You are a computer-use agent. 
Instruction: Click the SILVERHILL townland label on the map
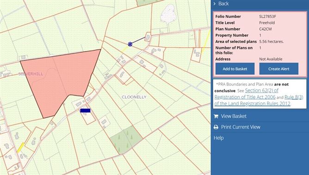pyautogui.click(x=31, y=74)
